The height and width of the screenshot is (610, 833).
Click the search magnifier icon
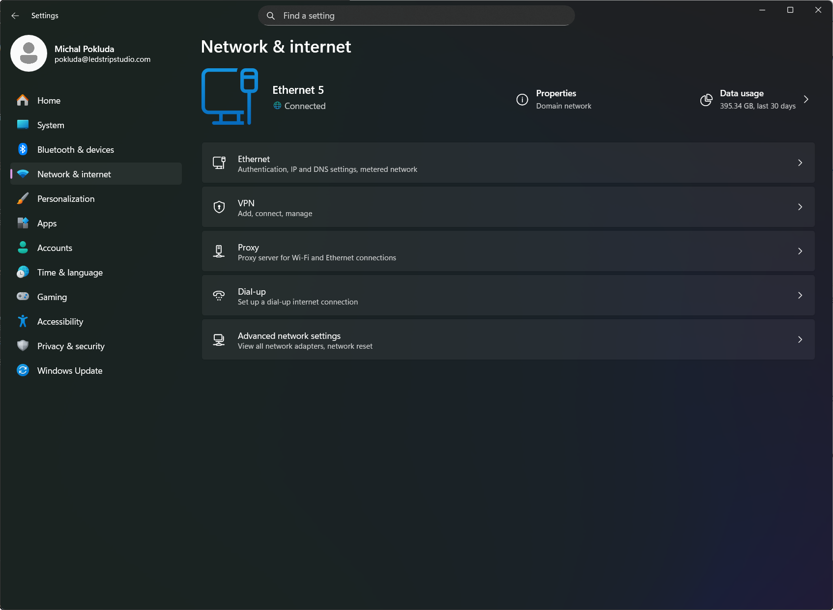[271, 16]
